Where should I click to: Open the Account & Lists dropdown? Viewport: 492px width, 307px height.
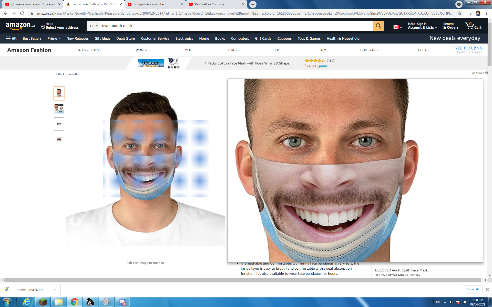point(422,26)
